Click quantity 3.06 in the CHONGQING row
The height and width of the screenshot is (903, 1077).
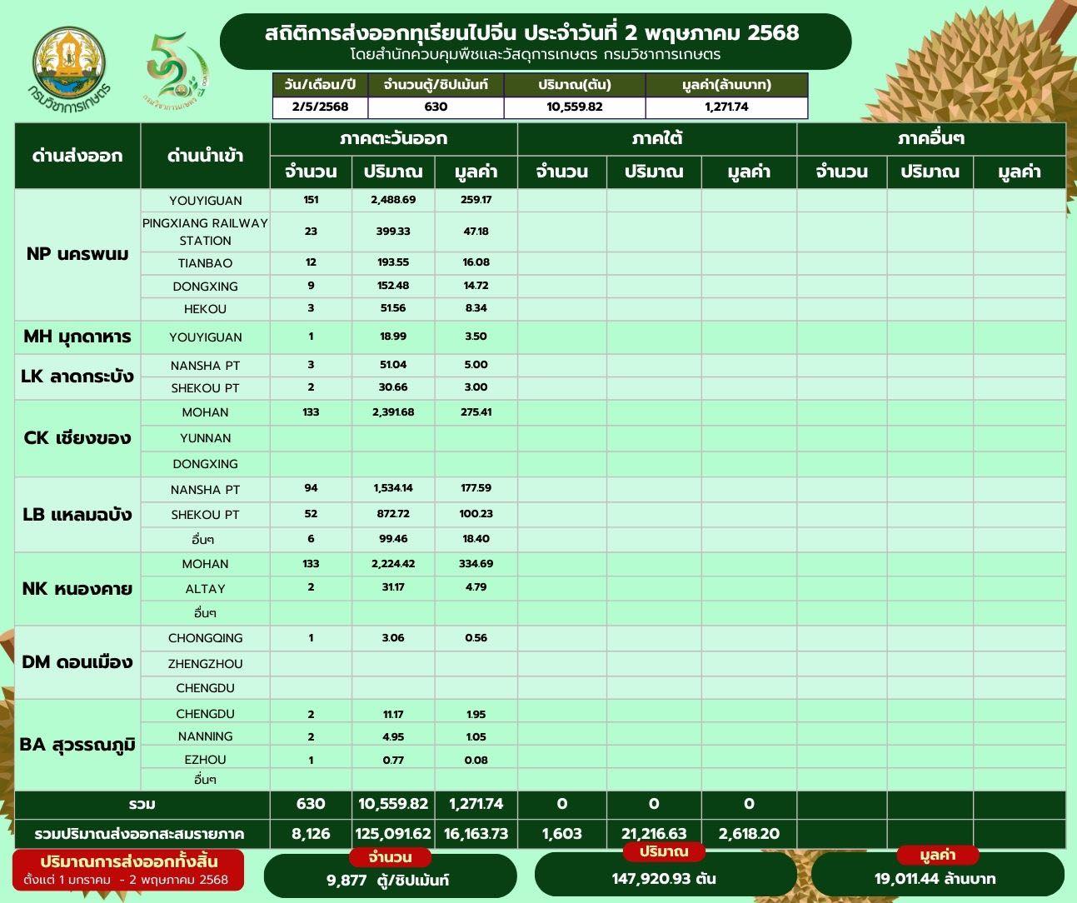pos(393,638)
